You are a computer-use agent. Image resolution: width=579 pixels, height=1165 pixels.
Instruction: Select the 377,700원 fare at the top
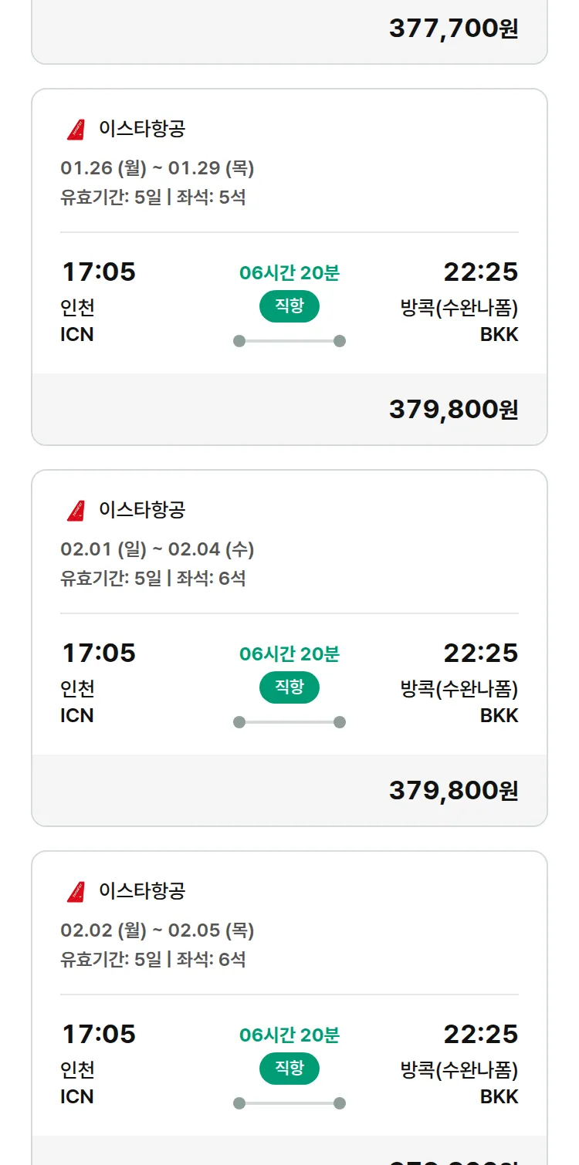453,29
